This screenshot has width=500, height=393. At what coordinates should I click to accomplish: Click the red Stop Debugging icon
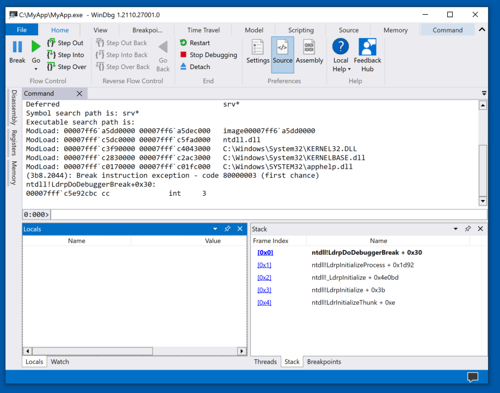(183, 55)
